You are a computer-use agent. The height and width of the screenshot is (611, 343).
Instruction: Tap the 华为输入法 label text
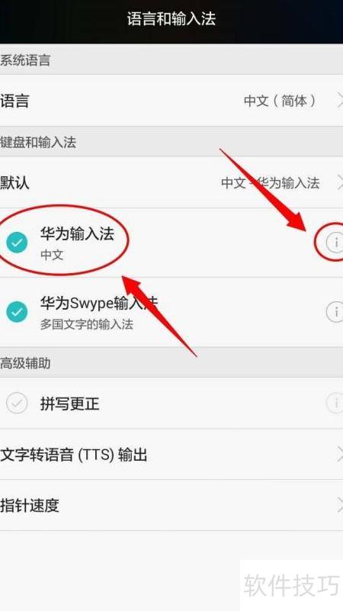coord(77,234)
